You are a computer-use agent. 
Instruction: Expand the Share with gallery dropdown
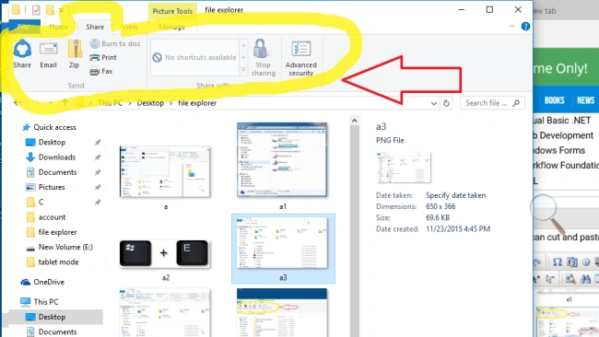[x=243, y=70]
